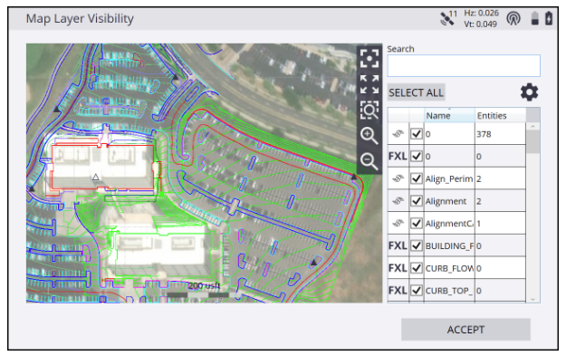The image size is (566, 356).
Task: Uncheck the Align_Perim layer checkbox
Action: click(x=417, y=178)
